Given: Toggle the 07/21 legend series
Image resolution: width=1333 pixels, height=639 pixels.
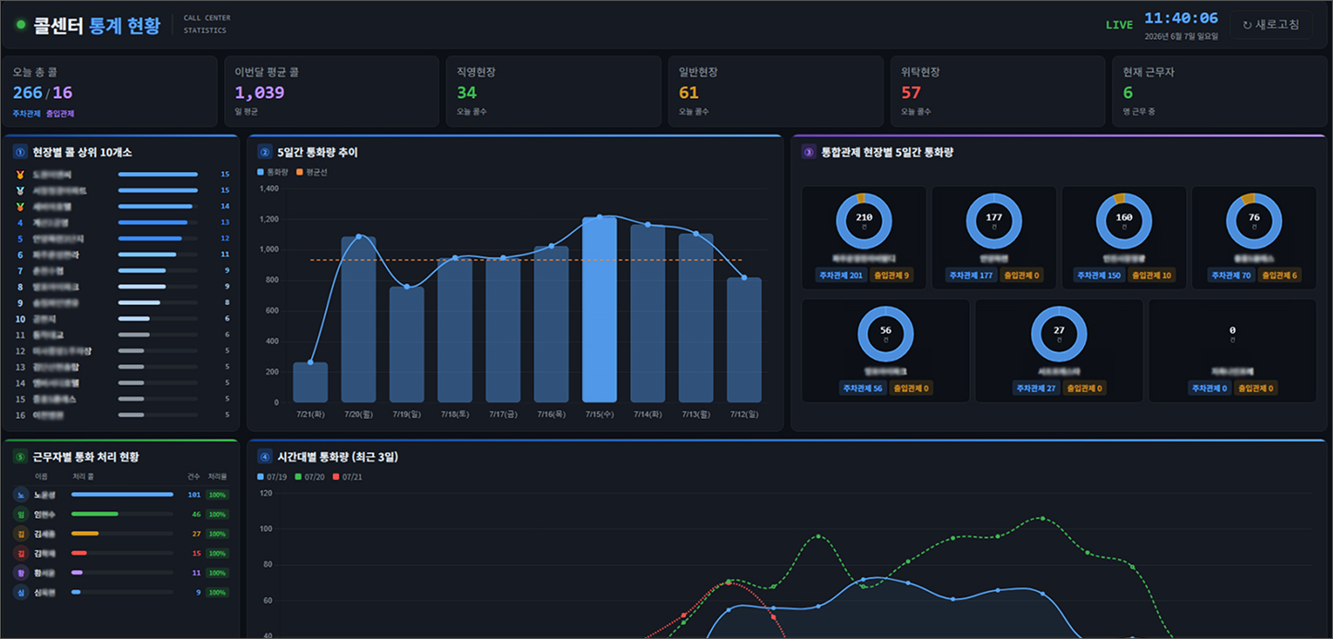Looking at the screenshot, I should (x=348, y=477).
